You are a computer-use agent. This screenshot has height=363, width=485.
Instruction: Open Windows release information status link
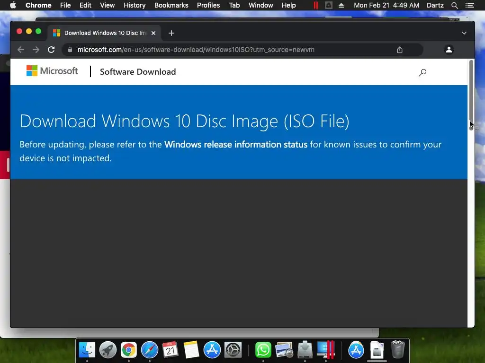(236, 145)
